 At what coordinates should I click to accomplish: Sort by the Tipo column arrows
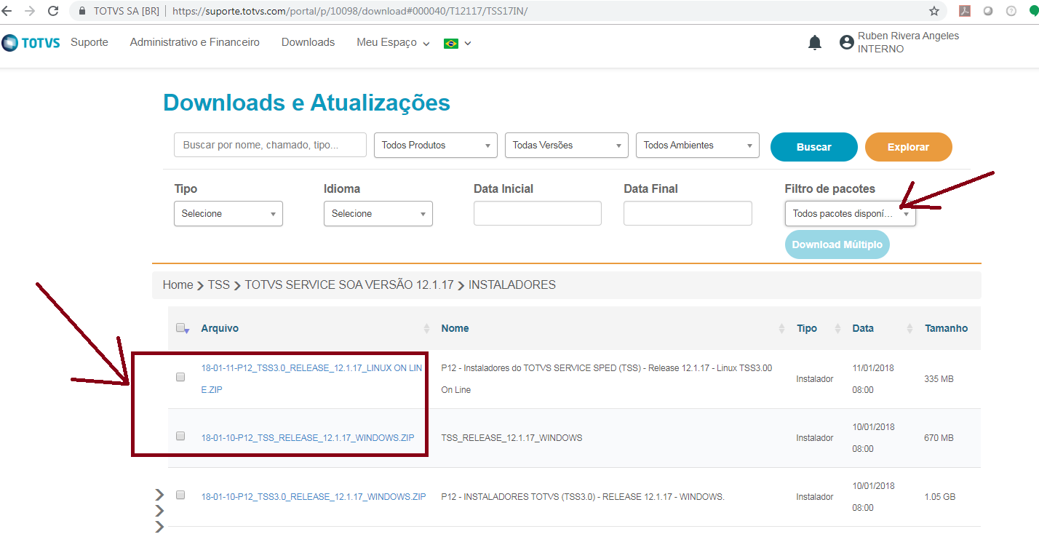837,329
